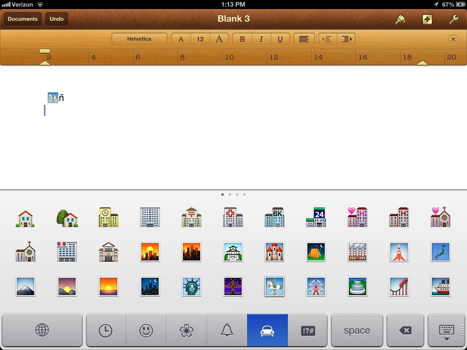Image resolution: width=467 pixels, height=350 pixels.
Task: Insert the camping tent emoji
Action: (x=316, y=252)
